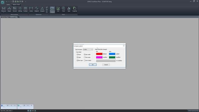Screen dimensions: 199x112
Task: Click the Copyclip tool
Action: [75, 9]
